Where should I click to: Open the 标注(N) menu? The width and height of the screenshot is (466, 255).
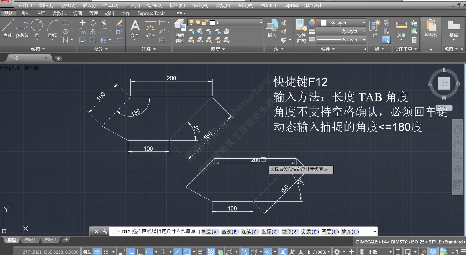click(x=177, y=5)
